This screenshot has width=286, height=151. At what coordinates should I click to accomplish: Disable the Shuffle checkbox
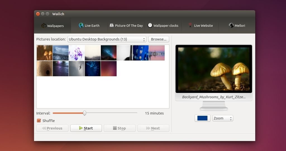[39, 121]
